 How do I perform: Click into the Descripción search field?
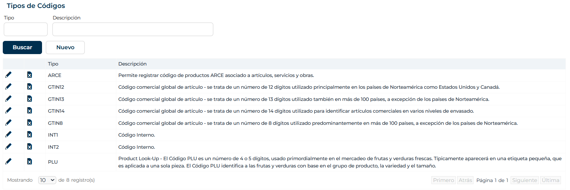pyautogui.click(x=133, y=29)
